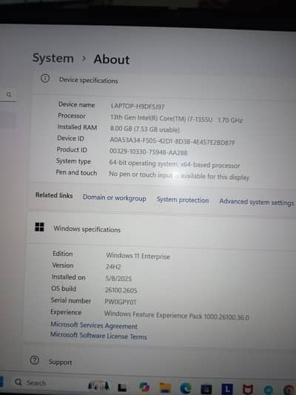
Task: Open Microsoft Software License Terms link
Action: click(x=98, y=335)
